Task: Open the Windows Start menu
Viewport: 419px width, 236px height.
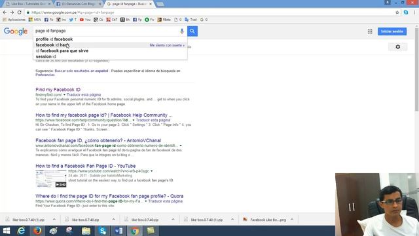Action: click(6, 231)
